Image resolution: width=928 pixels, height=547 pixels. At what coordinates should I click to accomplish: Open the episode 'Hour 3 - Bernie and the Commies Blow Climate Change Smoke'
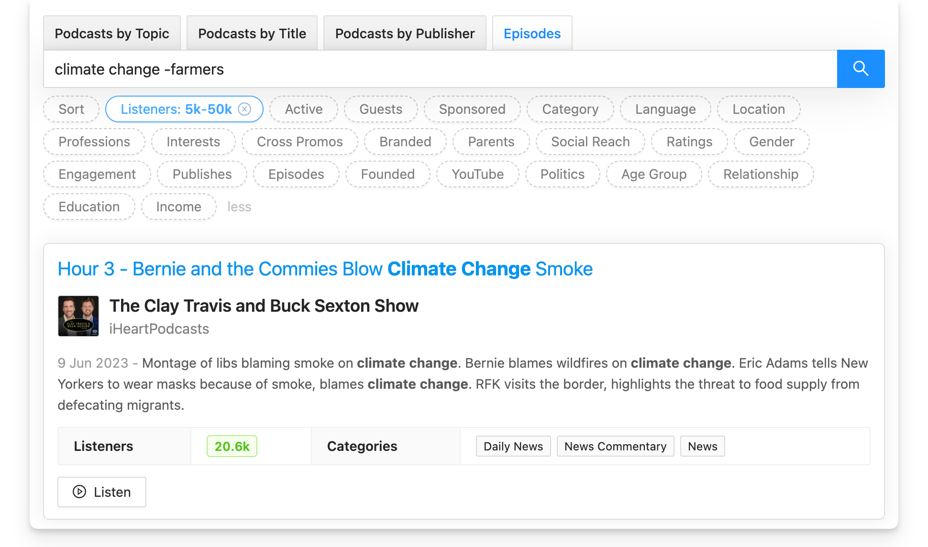pyautogui.click(x=324, y=268)
